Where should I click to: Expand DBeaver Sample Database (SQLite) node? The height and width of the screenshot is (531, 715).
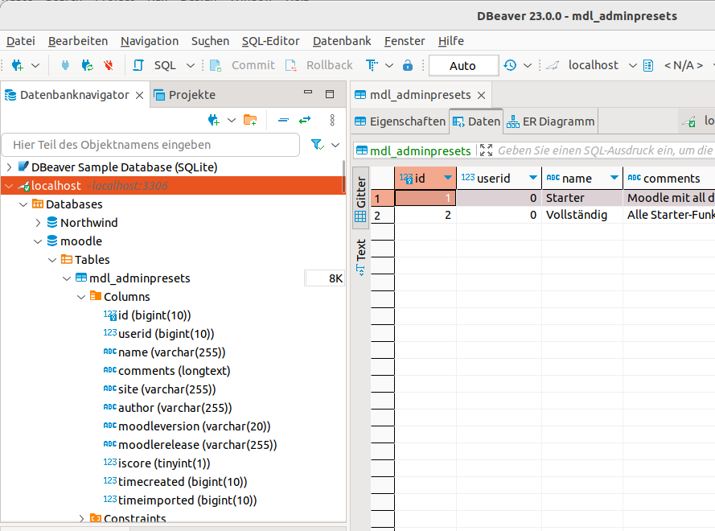pos(9,167)
